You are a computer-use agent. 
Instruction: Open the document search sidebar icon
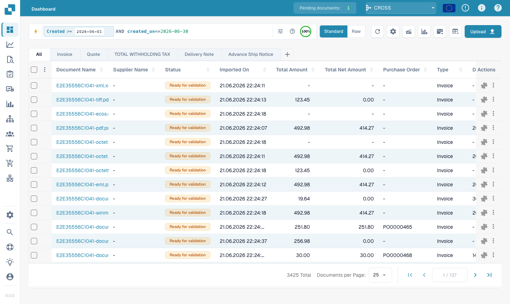[10, 59]
